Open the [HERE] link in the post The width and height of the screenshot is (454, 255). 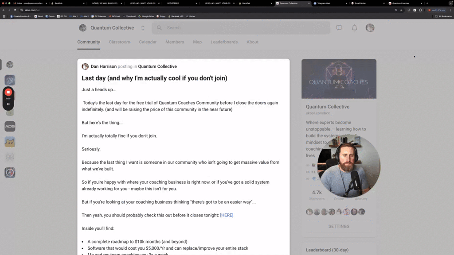[x=227, y=215]
